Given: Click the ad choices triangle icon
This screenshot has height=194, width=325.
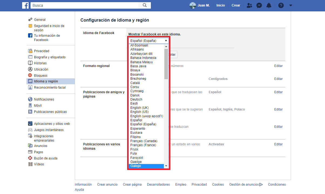Looking at the screenshot, I should (x=261, y=185).
